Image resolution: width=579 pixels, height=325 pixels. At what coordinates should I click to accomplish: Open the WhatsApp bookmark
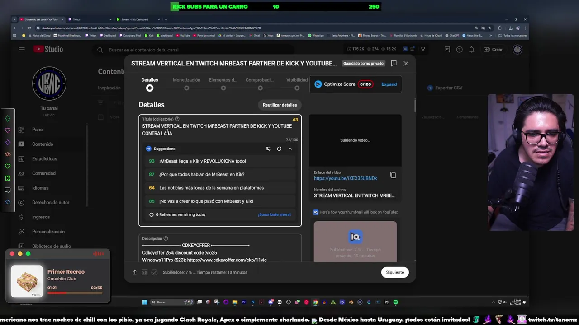click(x=316, y=35)
